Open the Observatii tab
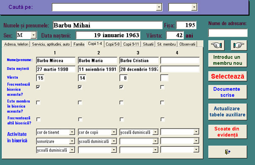This screenshot has width=255, height=165. tap(187, 44)
